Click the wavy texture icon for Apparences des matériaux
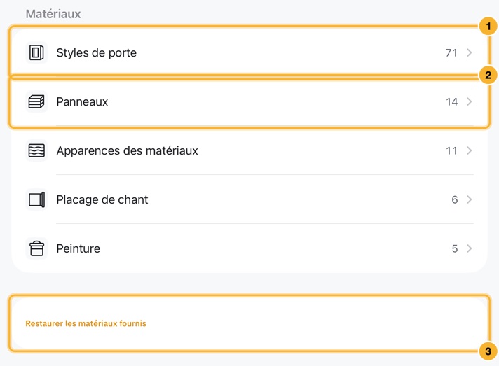499x366 pixels. pyautogui.click(x=36, y=150)
